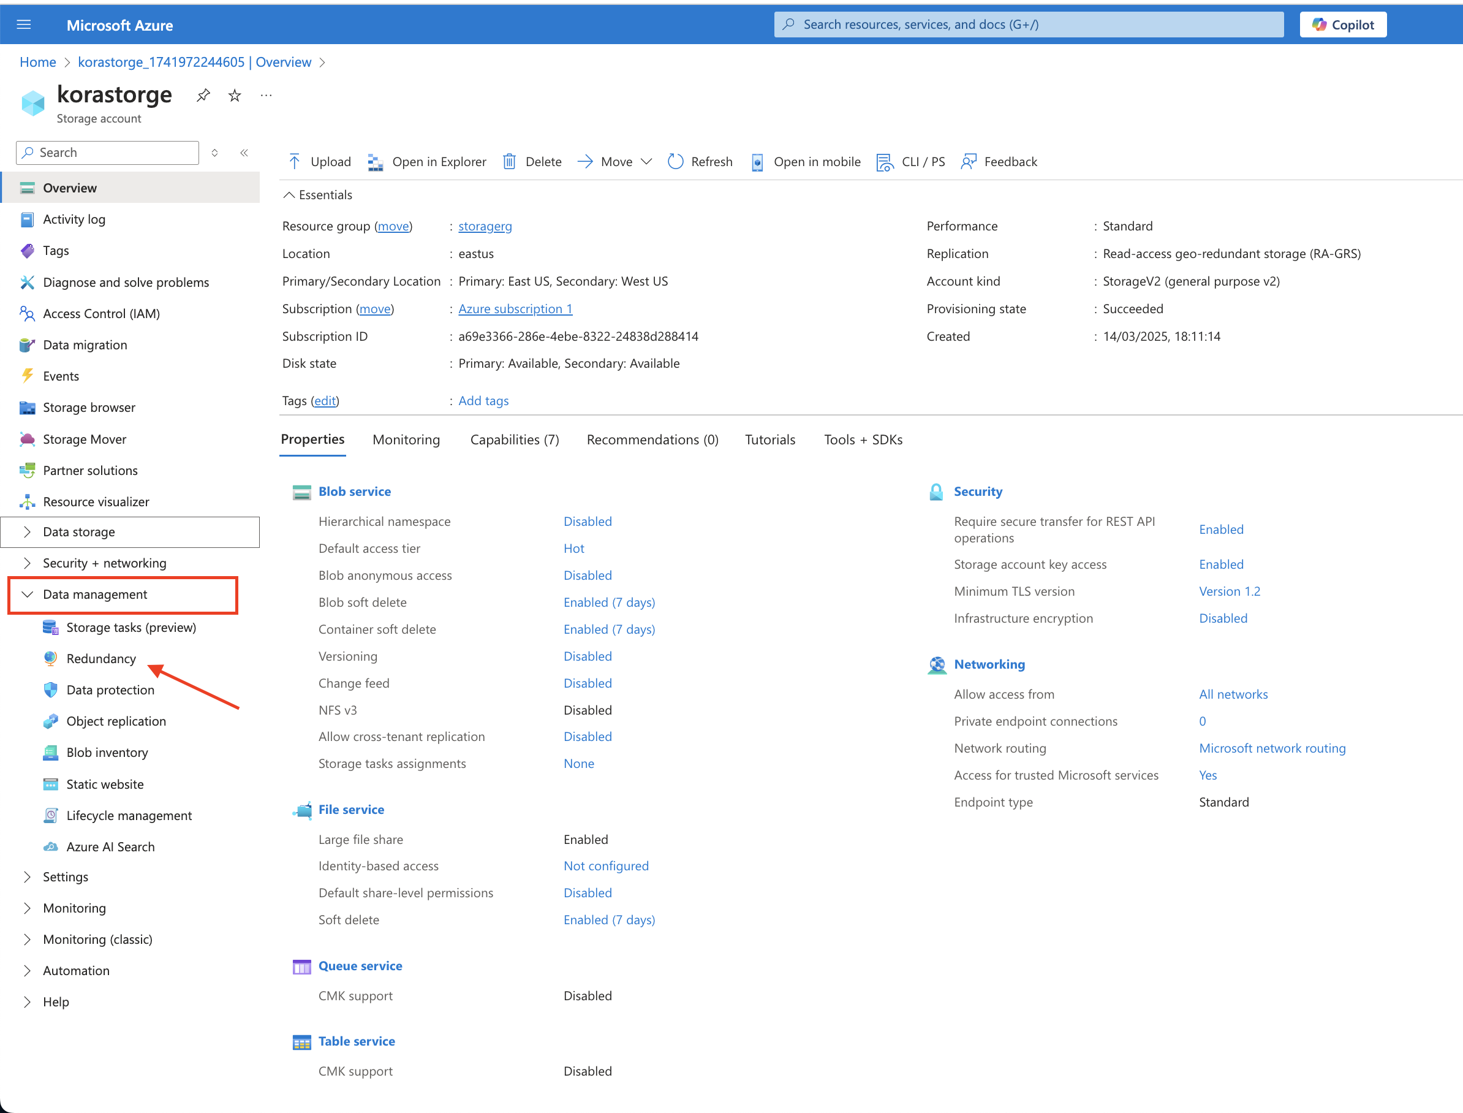Screen dimensions: 1463x1113
Task: Launch Copilot from header
Action: (1343, 25)
